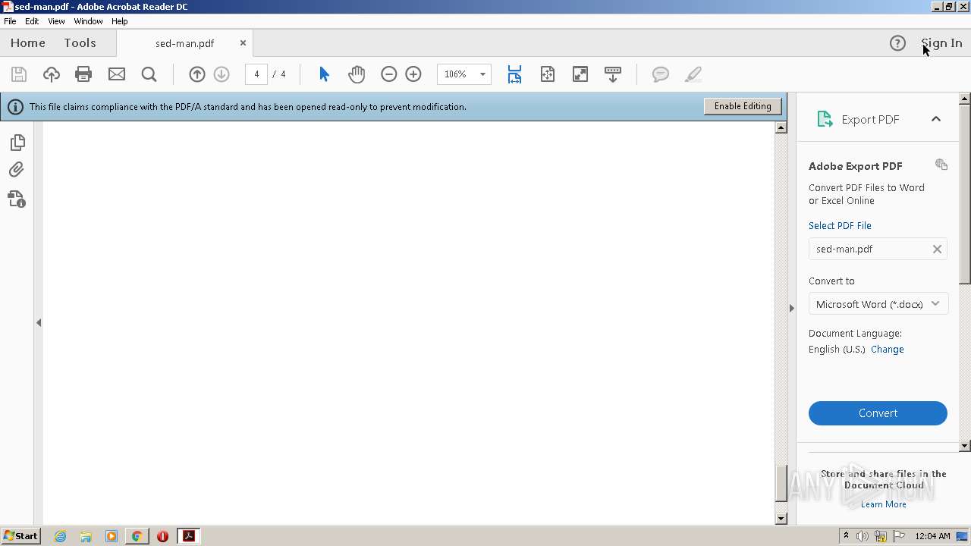The image size is (971, 546).
Task: Open the Window menu
Action: [x=88, y=21]
